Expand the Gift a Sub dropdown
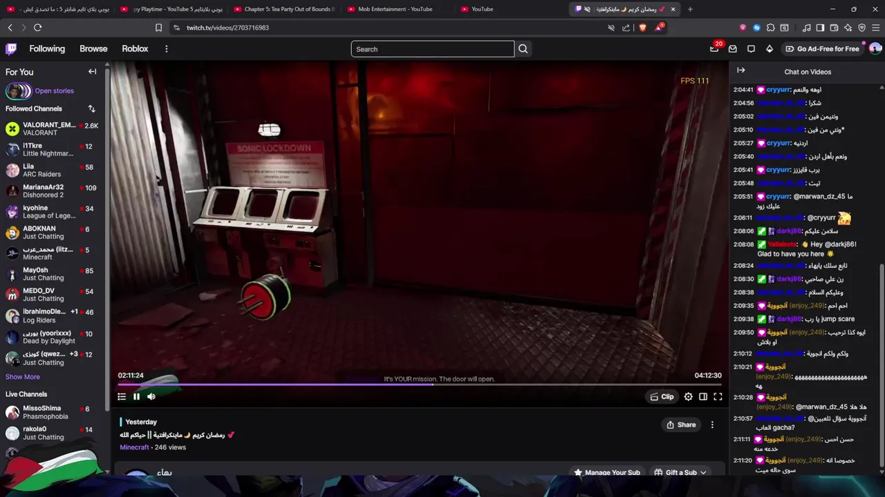This screenshot has height=497, width=885. pos(680,473)
